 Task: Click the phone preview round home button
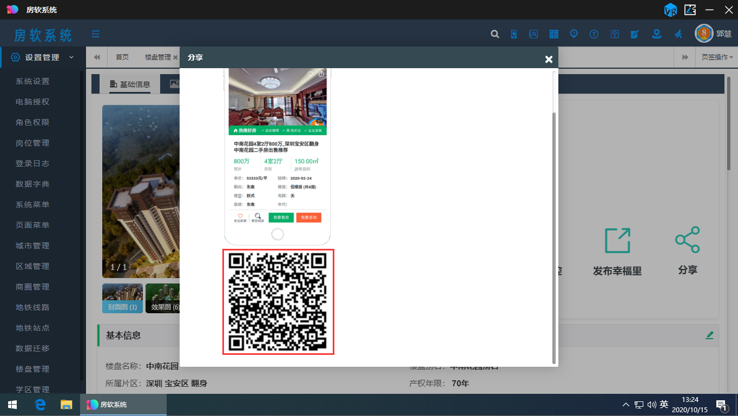coord(277,234)
